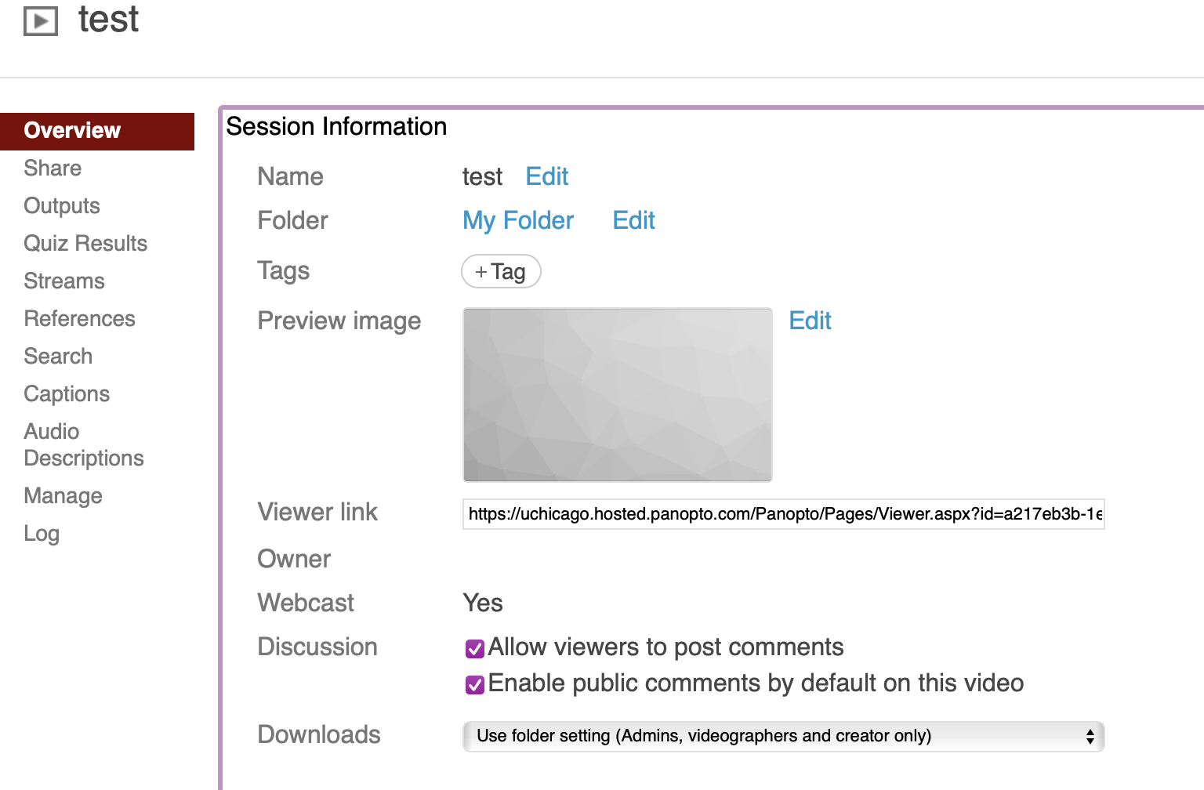View the session Log tab
This screenshot has height=790, width=1204.
pyautogui.click(x=42, y=534)
